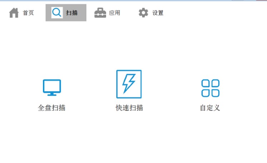Image resolution: width=267 pixels, height=163 pixels.
Task: Click the house icon for home
Action: pos(14,13)
